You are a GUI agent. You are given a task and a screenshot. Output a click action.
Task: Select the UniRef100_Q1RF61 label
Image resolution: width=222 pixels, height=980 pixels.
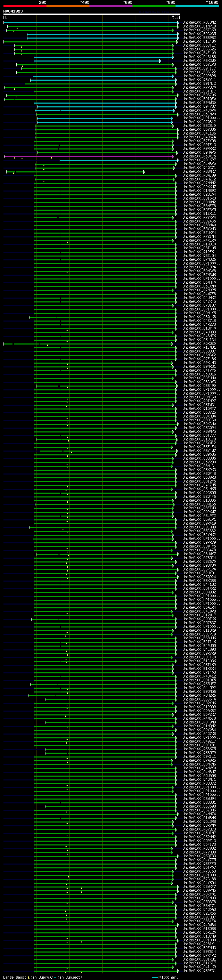point(199,252)
